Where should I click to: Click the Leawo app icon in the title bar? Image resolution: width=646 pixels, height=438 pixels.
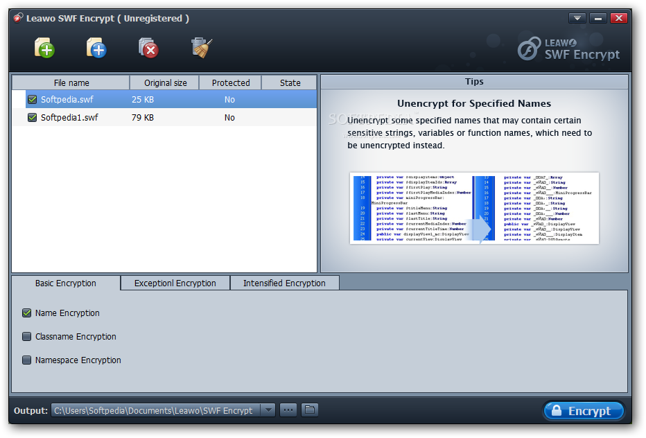[x=18, y=18]
